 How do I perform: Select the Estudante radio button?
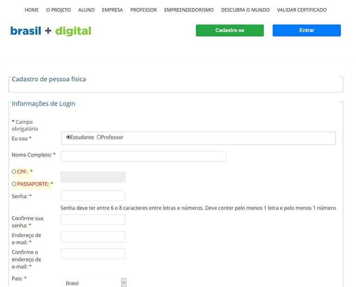pyautogui.click(x=69, y=137)
